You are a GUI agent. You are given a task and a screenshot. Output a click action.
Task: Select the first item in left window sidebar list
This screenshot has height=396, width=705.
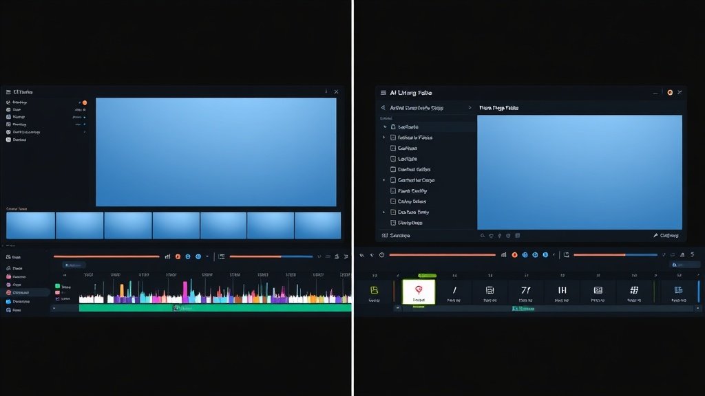coord(17,102)
